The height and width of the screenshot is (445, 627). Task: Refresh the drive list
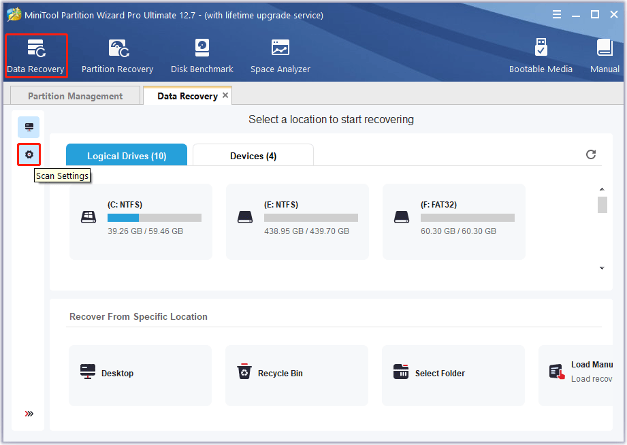pyautogui.click(x=591, y=154)
